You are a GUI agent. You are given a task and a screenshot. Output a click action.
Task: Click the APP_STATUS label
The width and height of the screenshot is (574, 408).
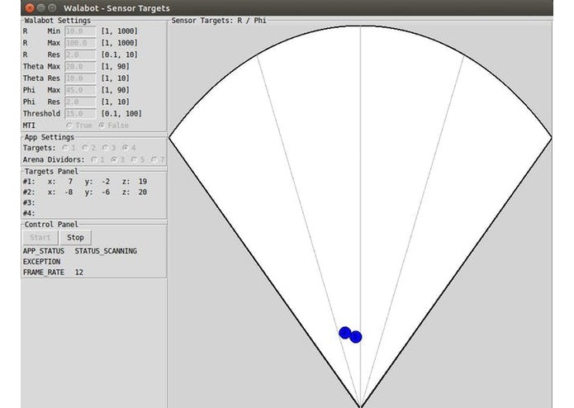coord(44,251)
